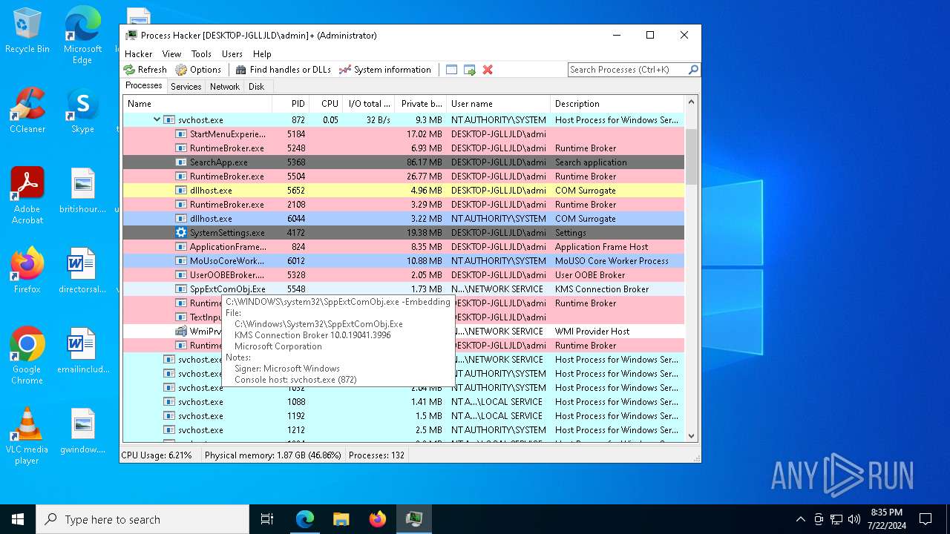Image resolution: width=950 pixels, height=534 pixels.
Task: Click the search magnifier icon
Action: click(x=693, y=70)
